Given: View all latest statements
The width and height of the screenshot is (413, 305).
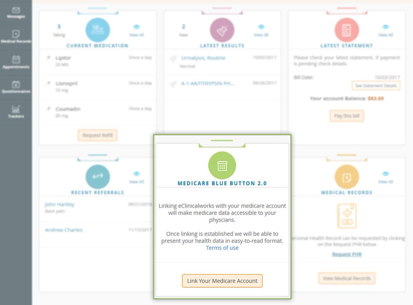Looking at the screenshot, I should tap(385, 31).
